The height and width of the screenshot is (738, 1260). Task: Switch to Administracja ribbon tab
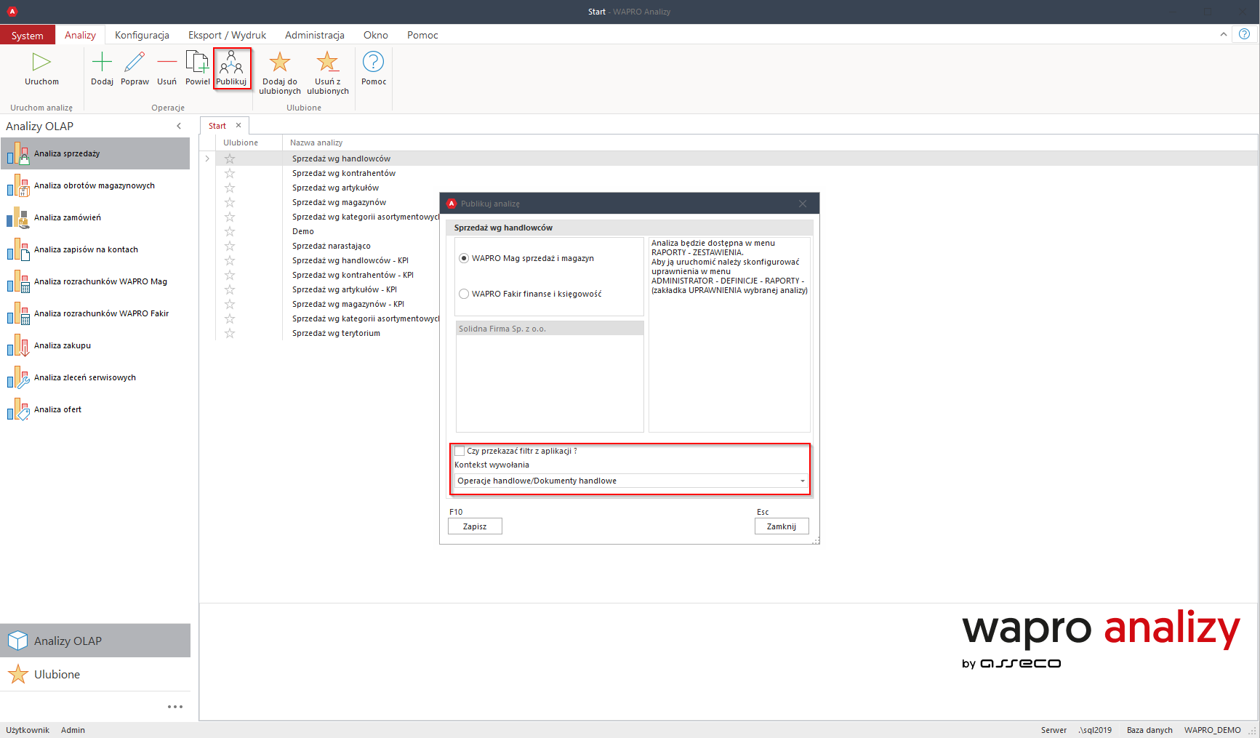(x=315, y=35)
